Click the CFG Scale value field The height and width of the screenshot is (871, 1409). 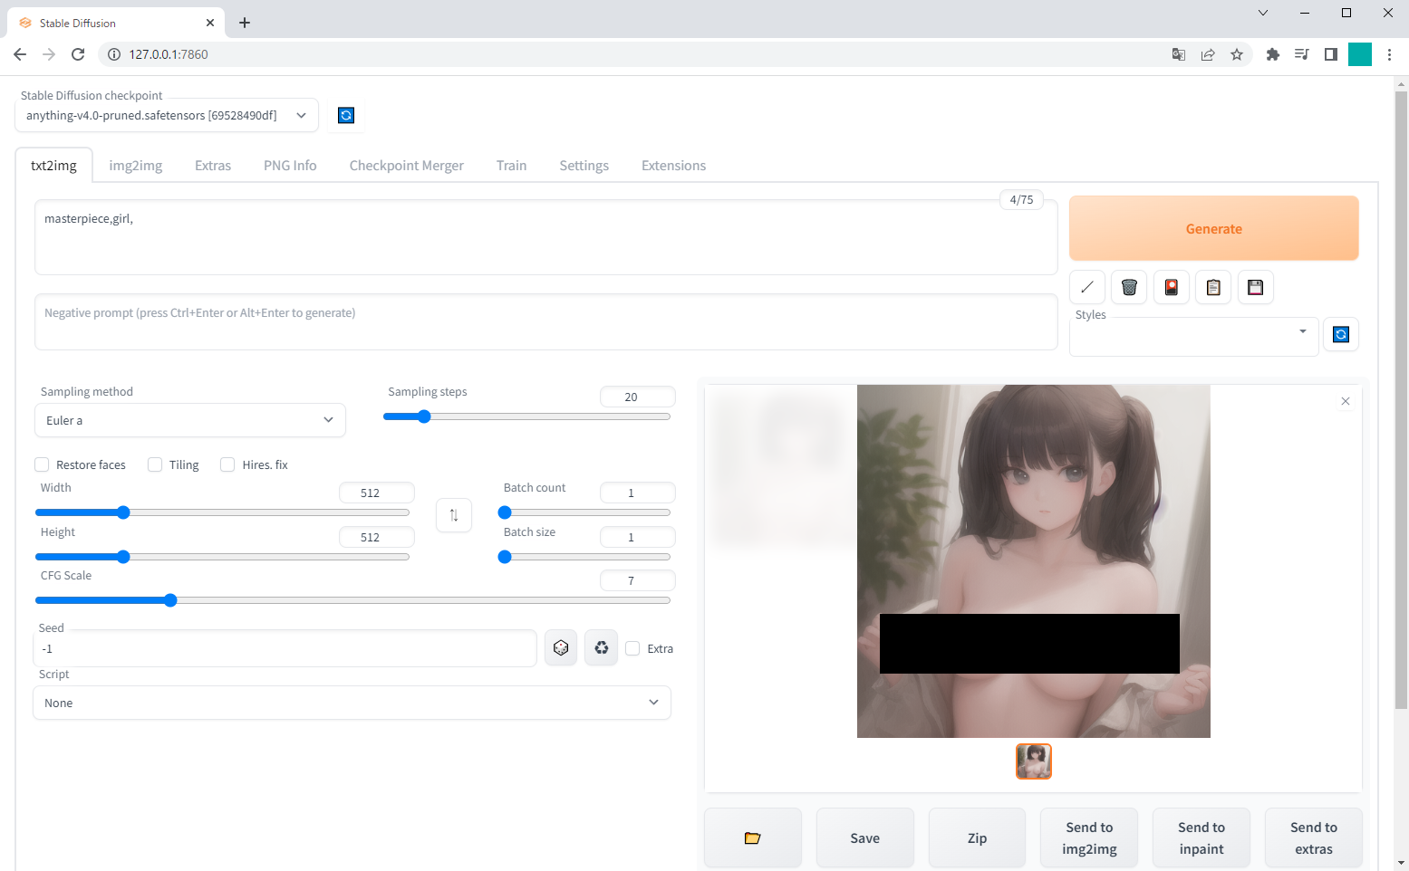pos(638,580)
